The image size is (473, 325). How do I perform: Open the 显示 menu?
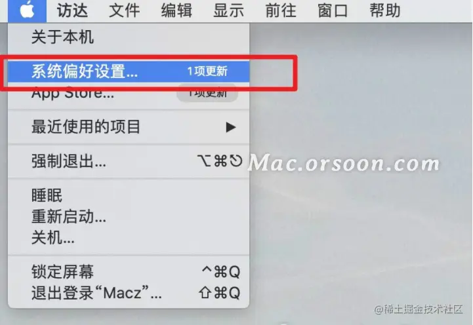(x=229, y=11)
